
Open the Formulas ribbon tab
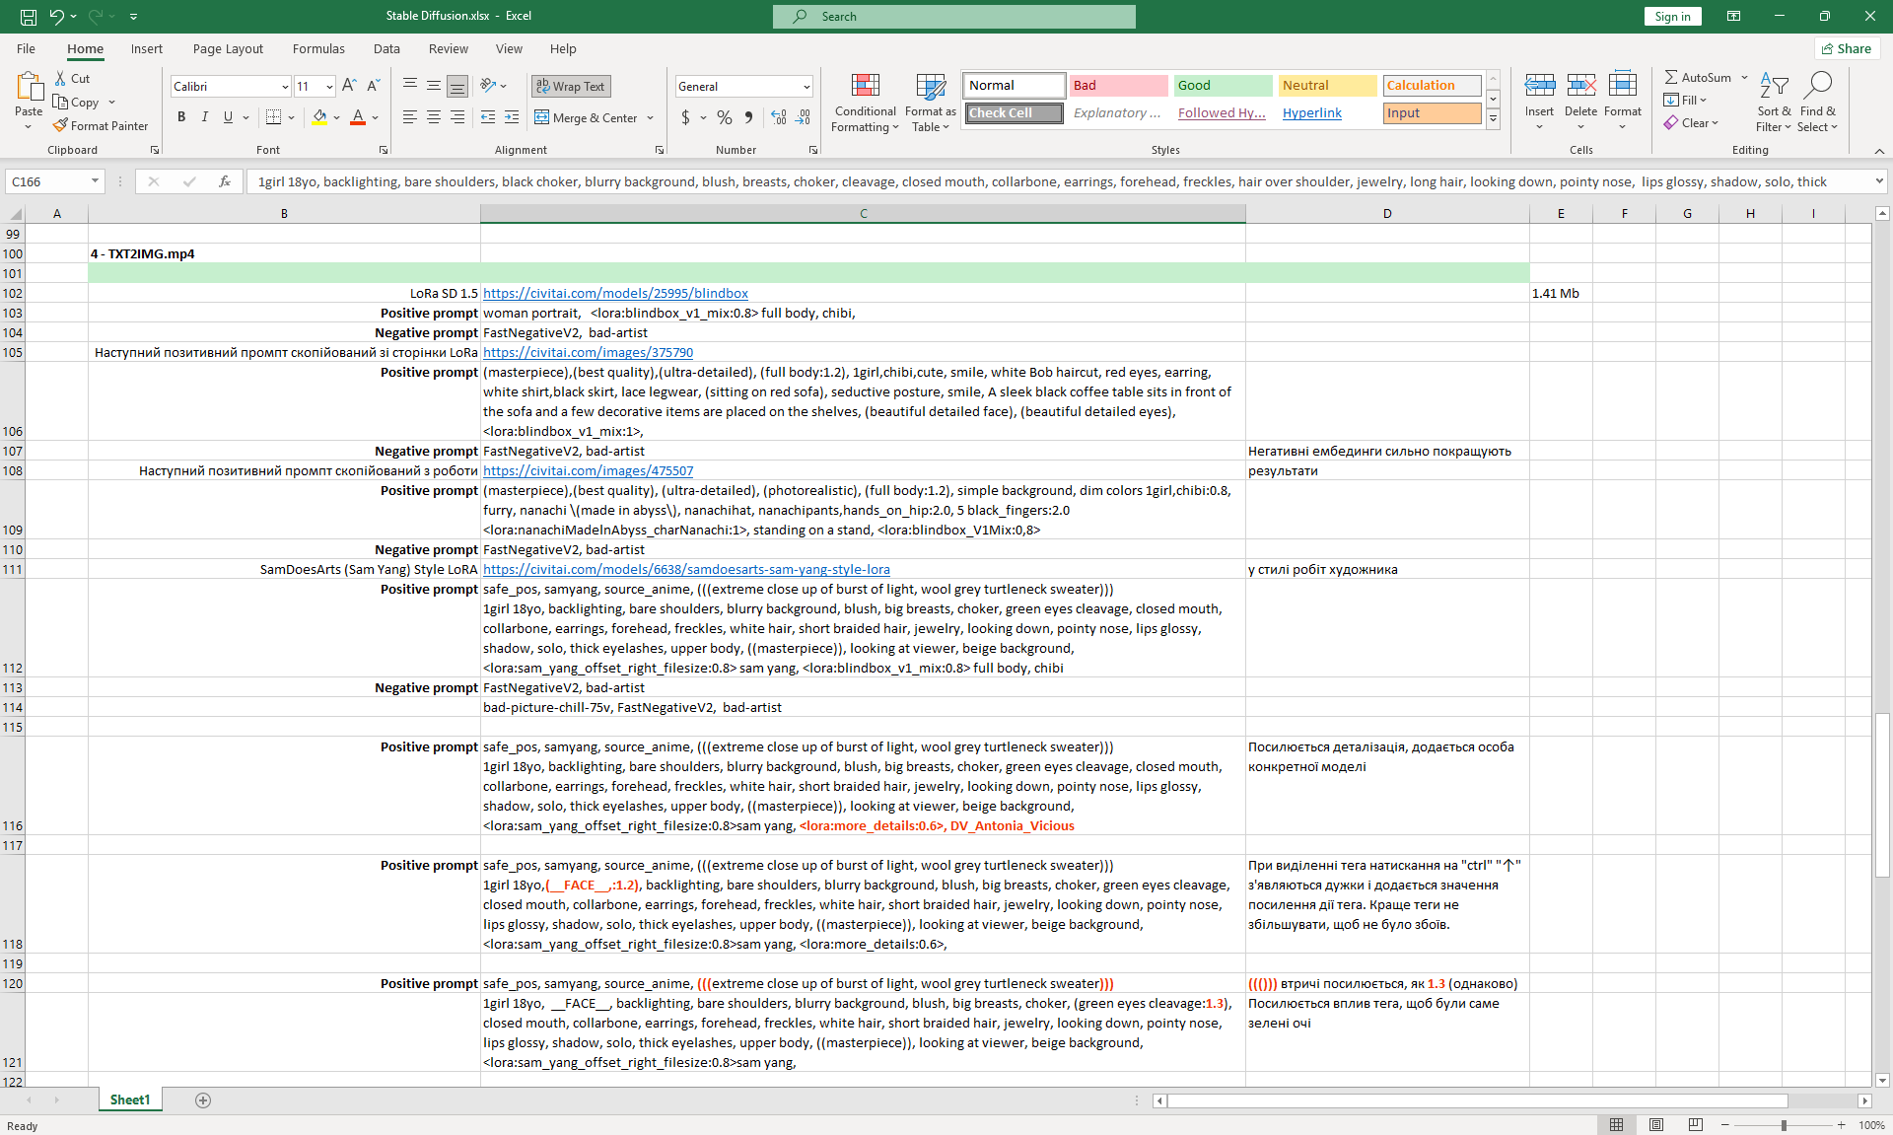(318, 48)
